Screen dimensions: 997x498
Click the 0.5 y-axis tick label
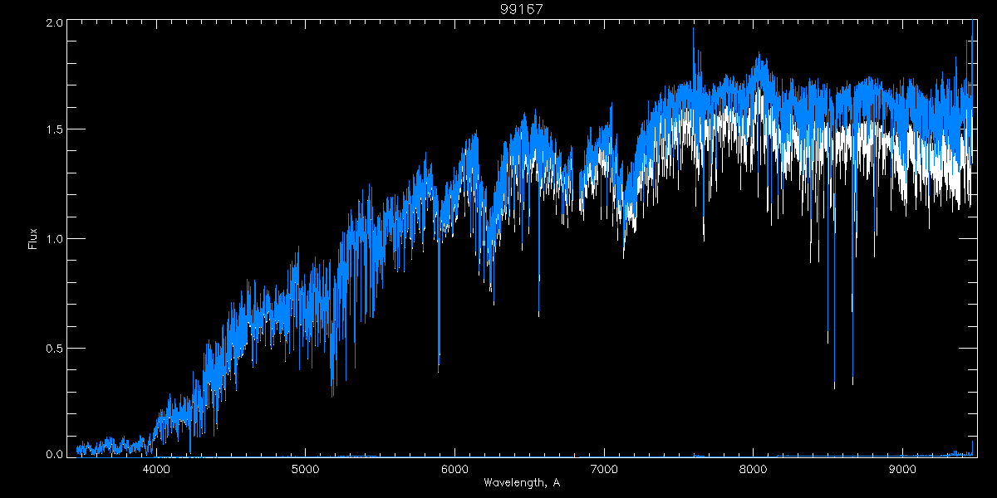(x=55, y=348)
